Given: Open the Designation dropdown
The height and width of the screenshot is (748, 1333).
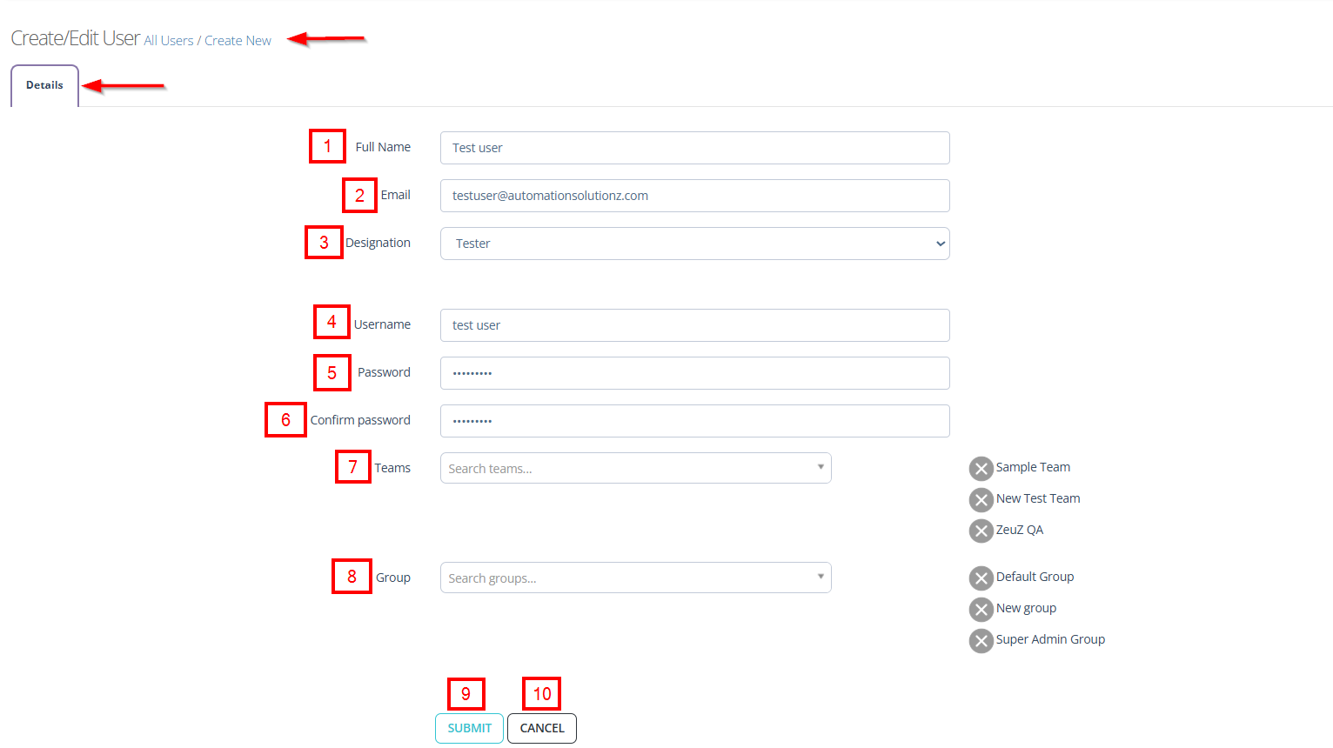Looking at the screenshot, I should point(694,244).
